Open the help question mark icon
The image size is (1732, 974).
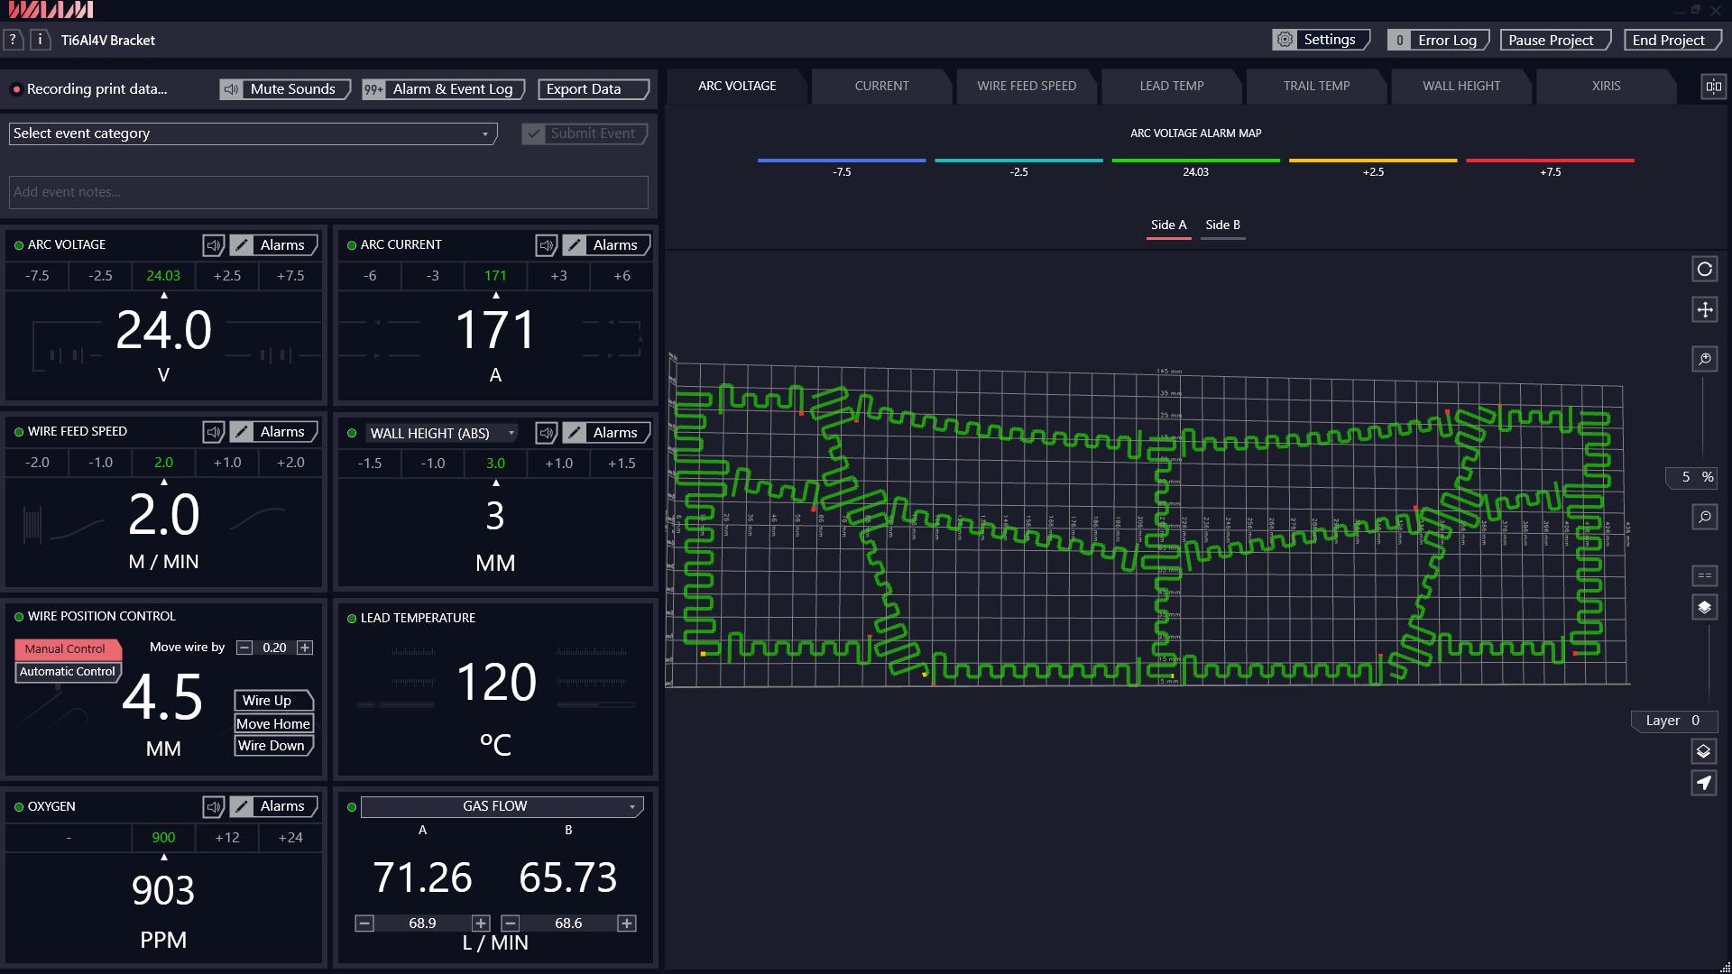(13, 40)
